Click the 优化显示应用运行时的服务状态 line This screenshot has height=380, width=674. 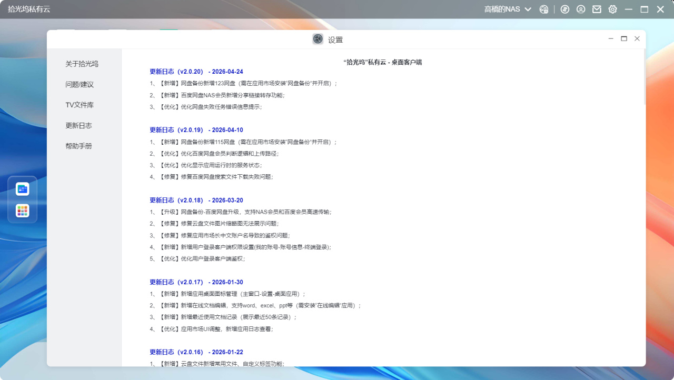point(206,165)
